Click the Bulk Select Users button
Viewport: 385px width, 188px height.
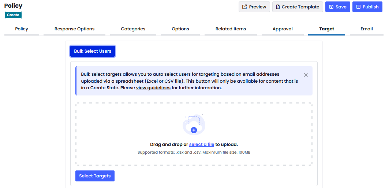[x=93, y=51]
